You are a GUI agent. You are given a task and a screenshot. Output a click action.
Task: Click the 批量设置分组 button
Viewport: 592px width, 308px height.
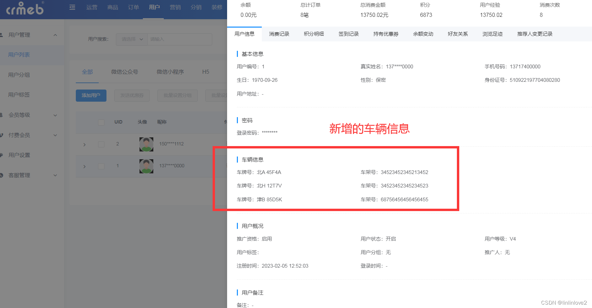point(178,95)
